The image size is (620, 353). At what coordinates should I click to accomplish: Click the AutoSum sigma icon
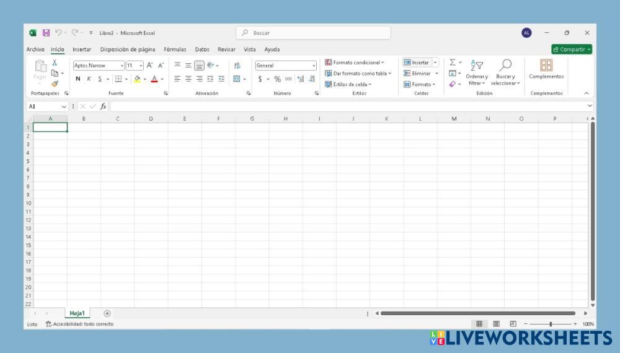(453, 63)
